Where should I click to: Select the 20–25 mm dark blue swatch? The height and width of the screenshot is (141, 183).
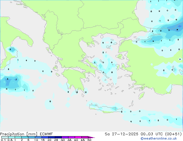pyautogui.click(x=51, y=137)
